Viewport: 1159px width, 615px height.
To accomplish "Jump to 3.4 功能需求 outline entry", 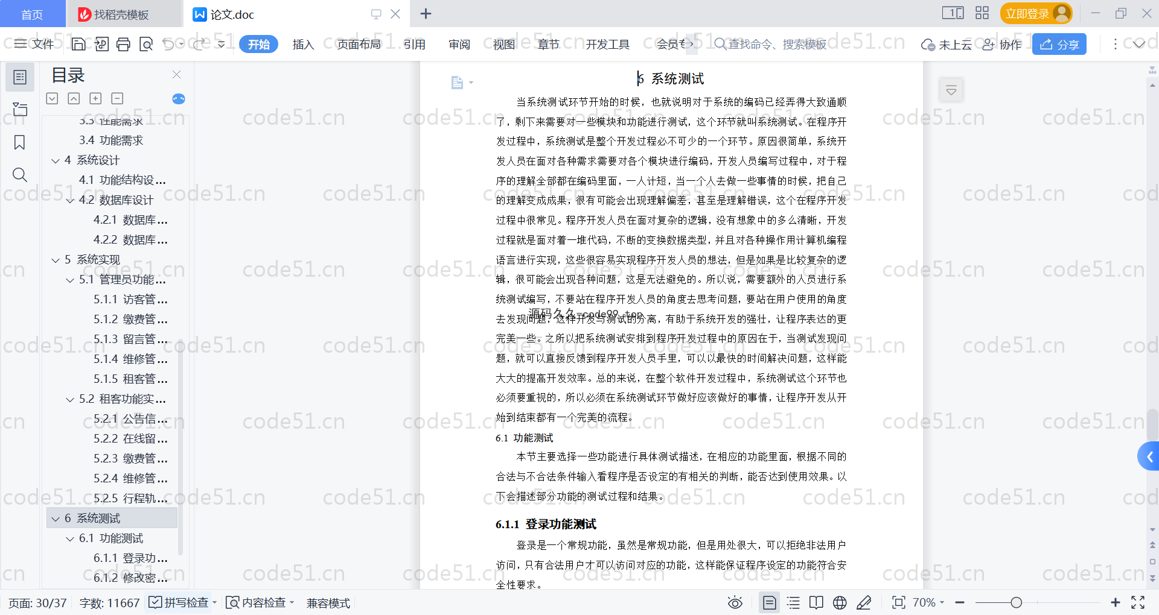I will click(x=111, y=140).
